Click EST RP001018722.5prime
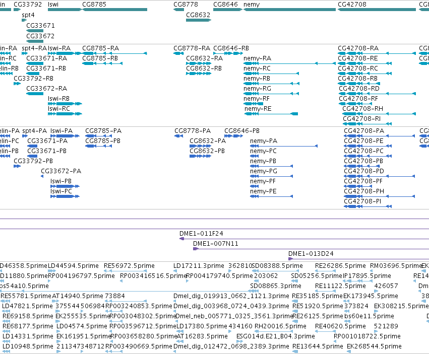The width and height of the screenshot is (429, 354). pyautogui.click(x=367, y=336)
